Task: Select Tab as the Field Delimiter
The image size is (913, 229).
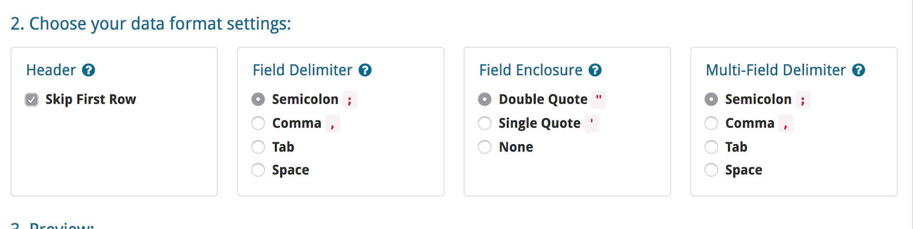Action: coord(258,147)
